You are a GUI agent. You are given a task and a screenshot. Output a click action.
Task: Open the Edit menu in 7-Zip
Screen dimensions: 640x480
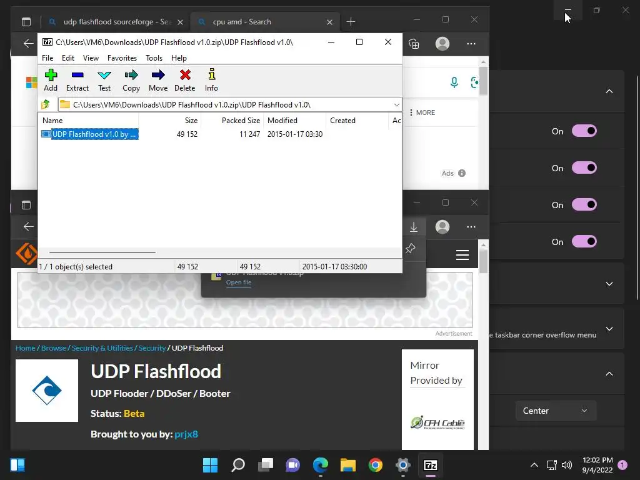tap(67, 58)
